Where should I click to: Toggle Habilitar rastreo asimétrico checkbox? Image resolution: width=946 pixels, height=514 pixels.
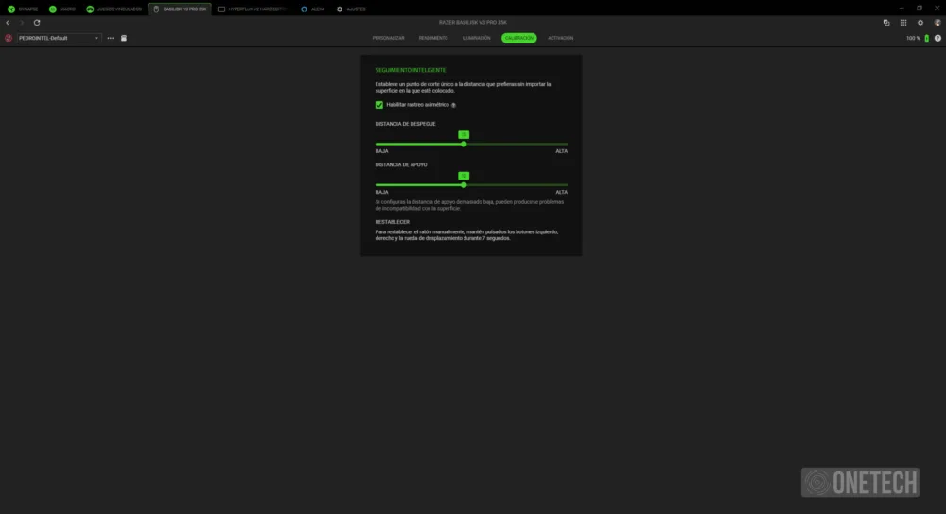379,105
